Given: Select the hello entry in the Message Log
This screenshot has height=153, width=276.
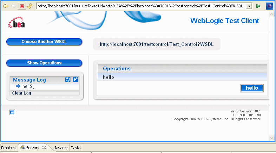Looking at the screenshot, I should 27,86.
